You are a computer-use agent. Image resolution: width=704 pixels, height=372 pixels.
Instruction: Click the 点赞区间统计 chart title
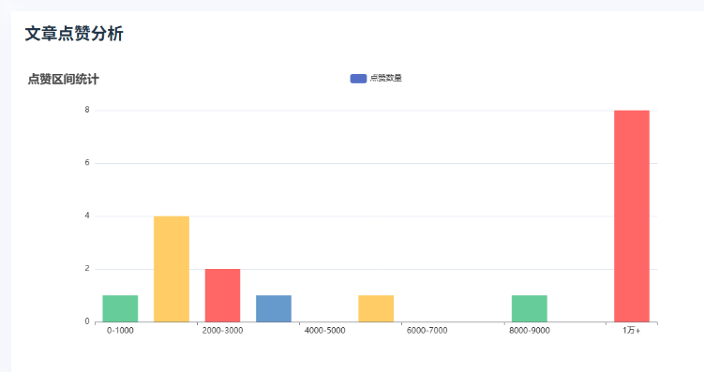point(64,79)
